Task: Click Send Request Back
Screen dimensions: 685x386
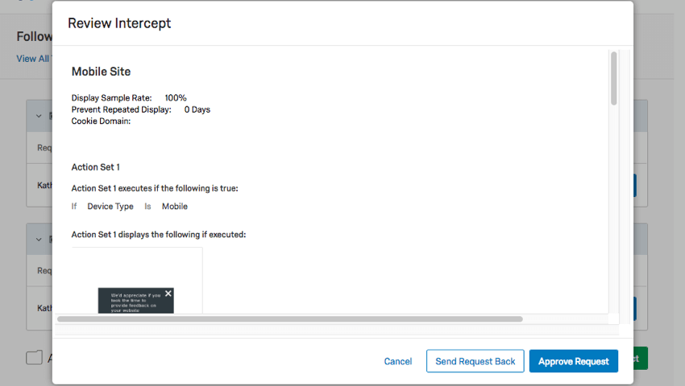Action: click(475, 361)
